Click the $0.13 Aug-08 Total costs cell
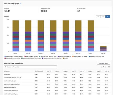This screenshot has height=95, width=113. click(106, 74)
